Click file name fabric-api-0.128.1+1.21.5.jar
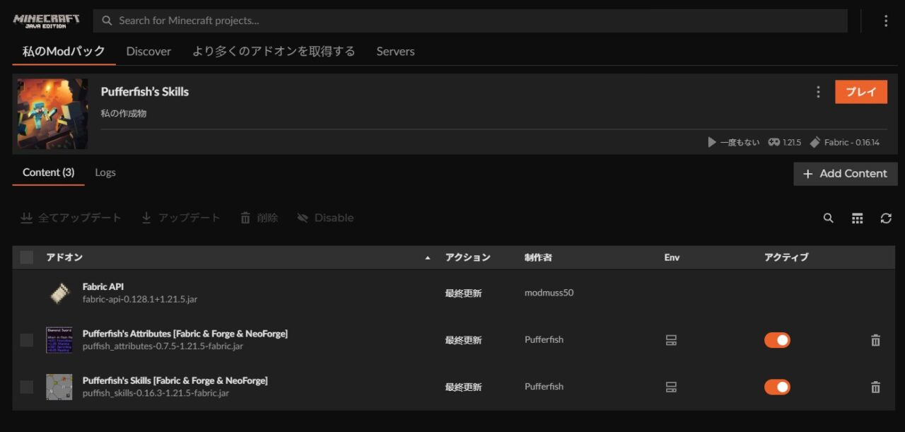 click(x=140, y=299)
